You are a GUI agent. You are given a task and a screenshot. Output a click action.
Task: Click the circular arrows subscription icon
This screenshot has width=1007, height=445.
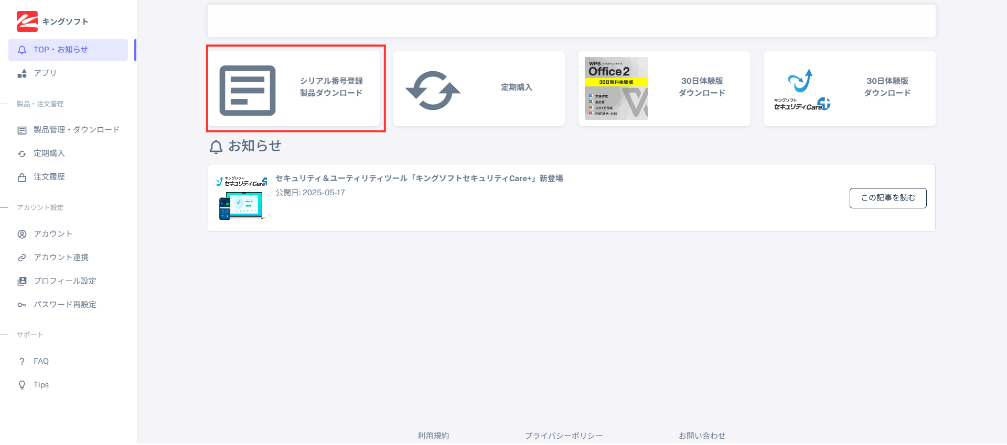point(433,90)
